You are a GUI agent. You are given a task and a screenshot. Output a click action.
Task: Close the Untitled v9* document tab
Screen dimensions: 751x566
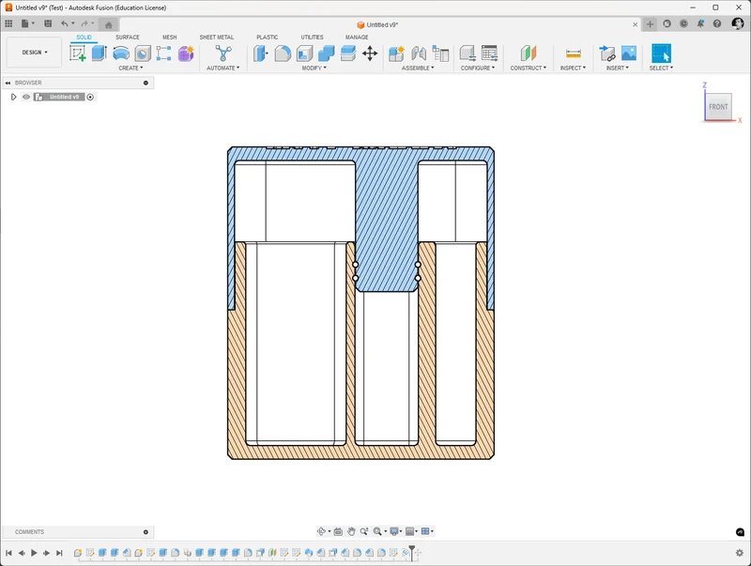(x=636, y=25)
